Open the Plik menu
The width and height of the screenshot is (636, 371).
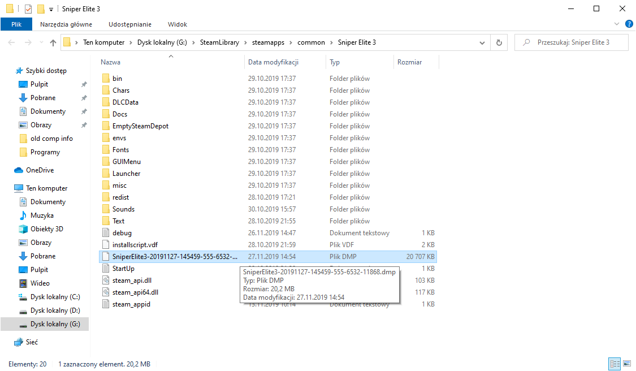point(16,24)
